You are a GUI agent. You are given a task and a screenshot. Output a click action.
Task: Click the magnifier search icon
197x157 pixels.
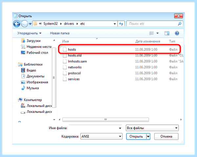[180, 24]
